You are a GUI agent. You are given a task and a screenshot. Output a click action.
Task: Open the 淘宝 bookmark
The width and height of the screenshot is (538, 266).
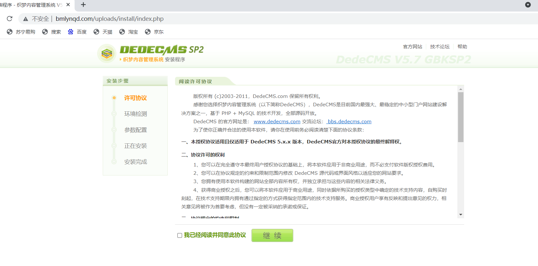tap(128, 32)
